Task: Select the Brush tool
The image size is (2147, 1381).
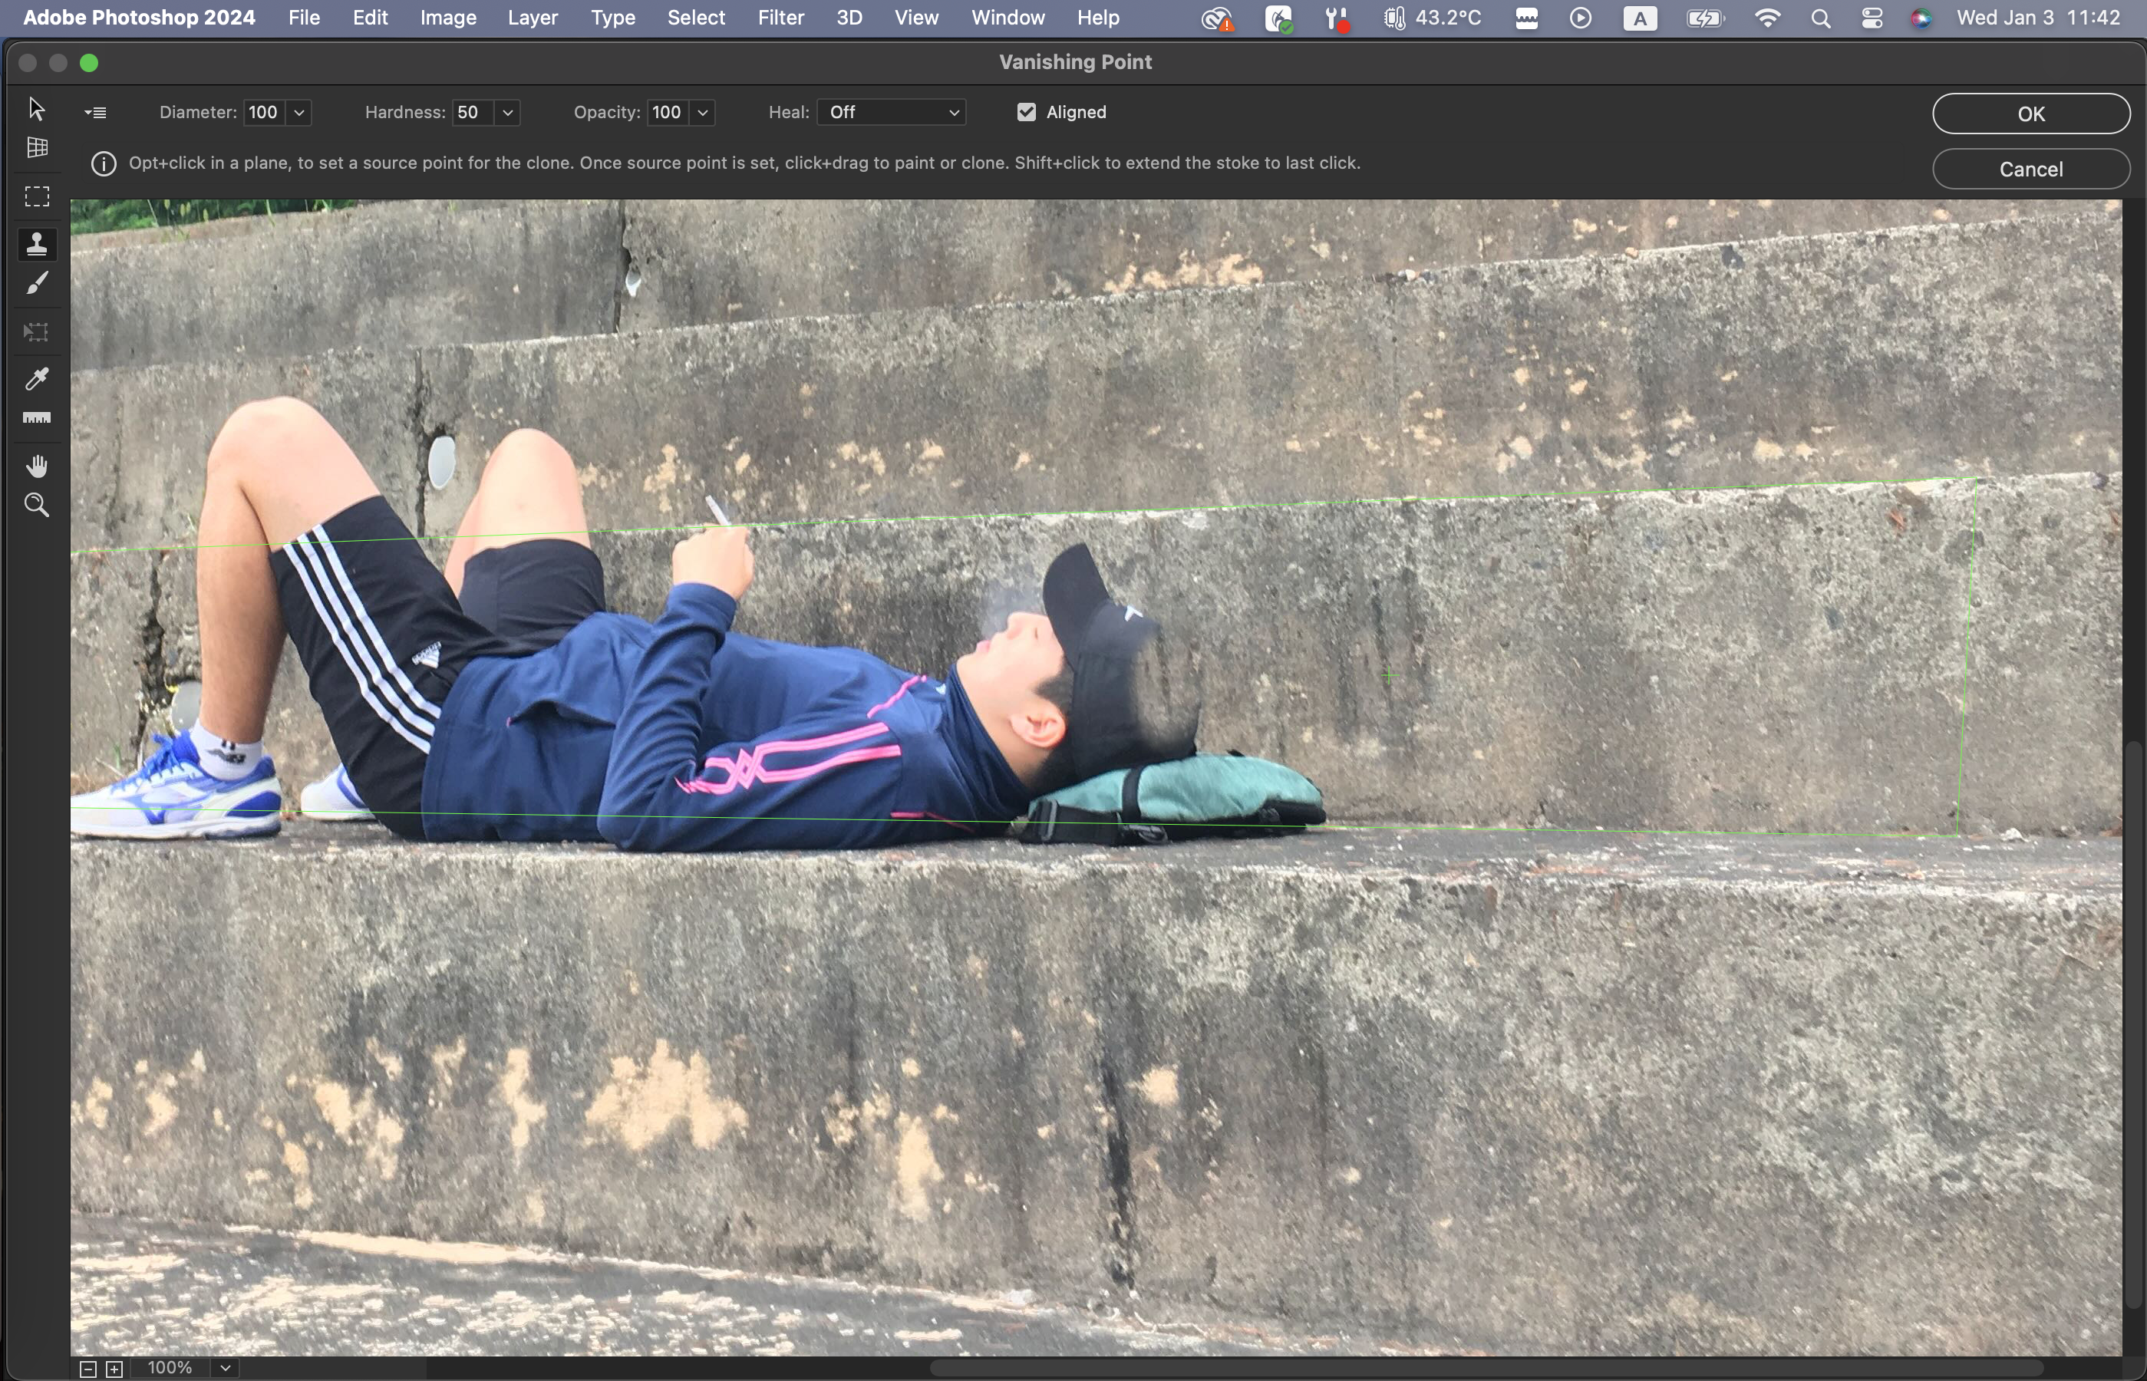Action: pos(37,285)
